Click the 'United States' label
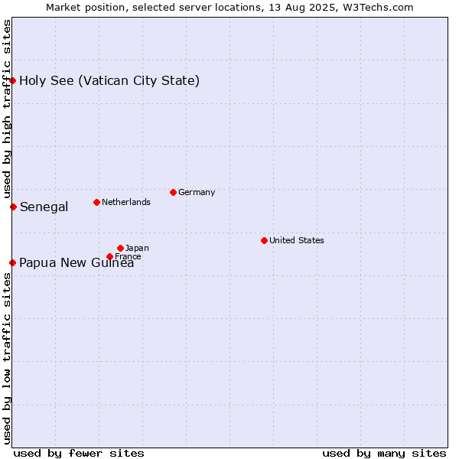The width and height of the screenshot is (459, 459). pos(297,240)
